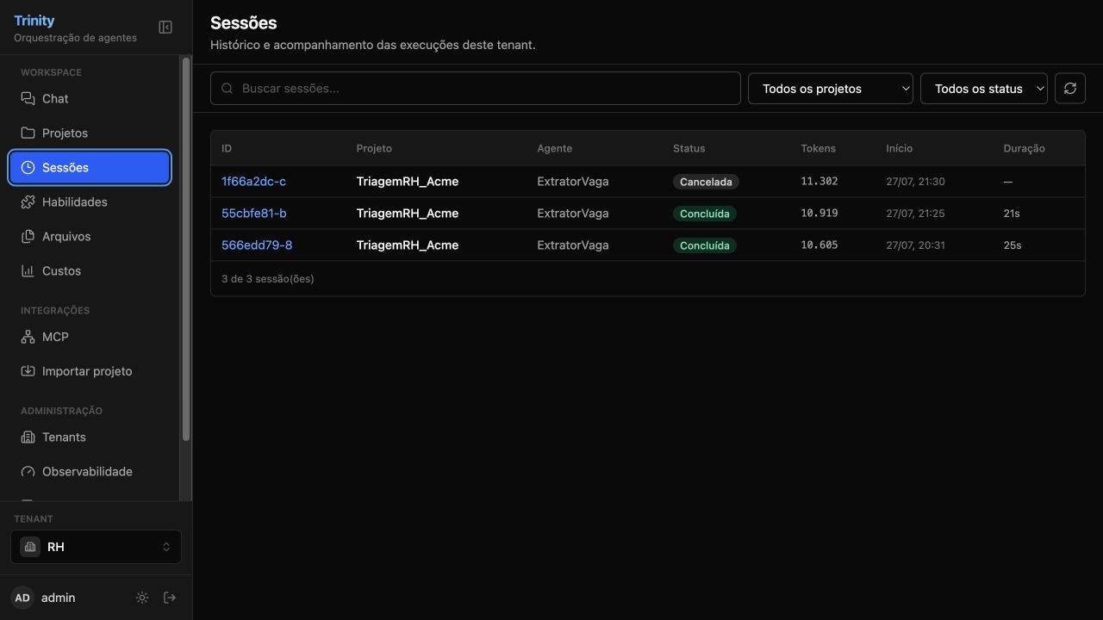Click the sidebar vertical scrollbar

pos(185,250)
